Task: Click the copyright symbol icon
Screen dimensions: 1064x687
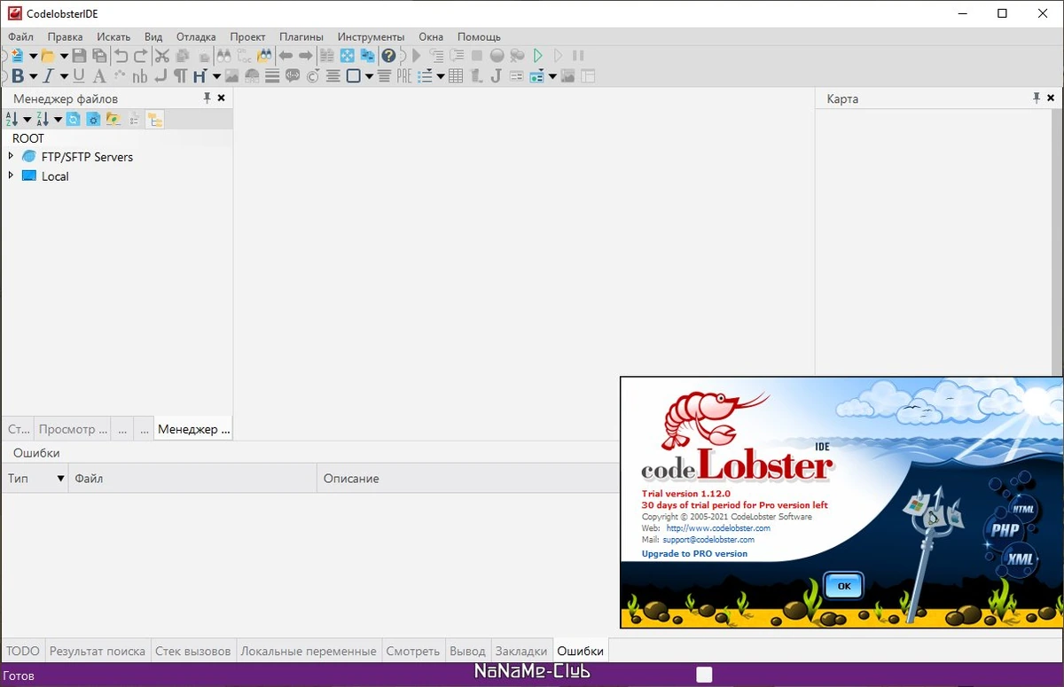Action: coord(313,76)
